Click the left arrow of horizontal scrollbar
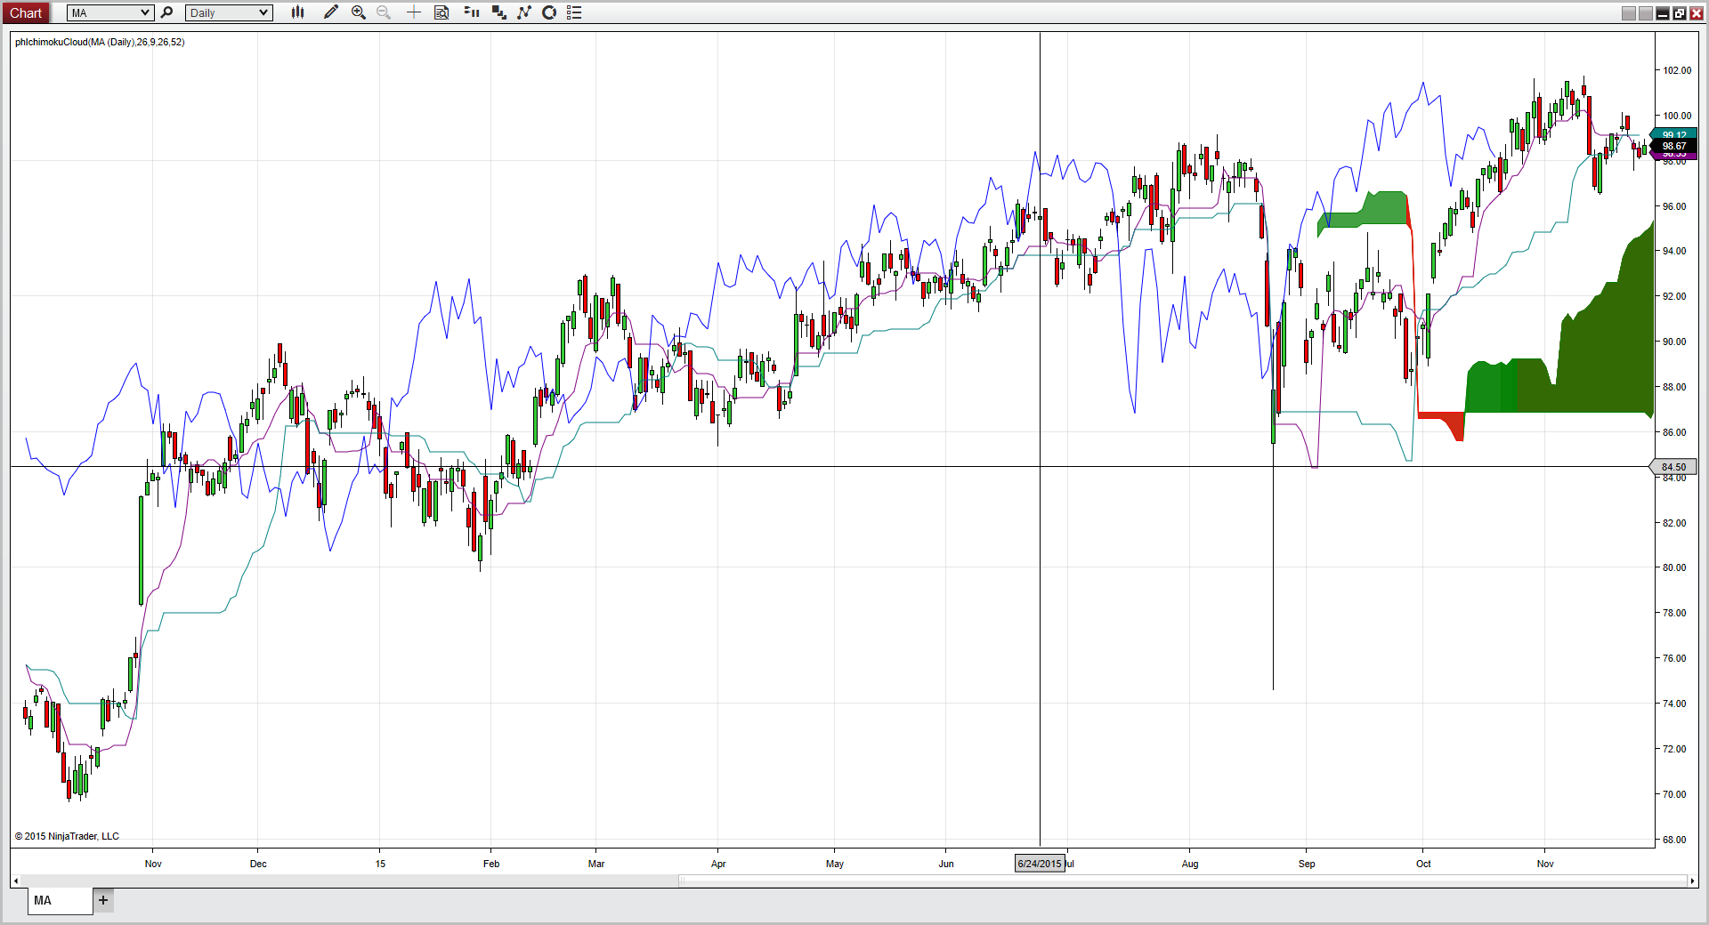 tap(15, 881)
